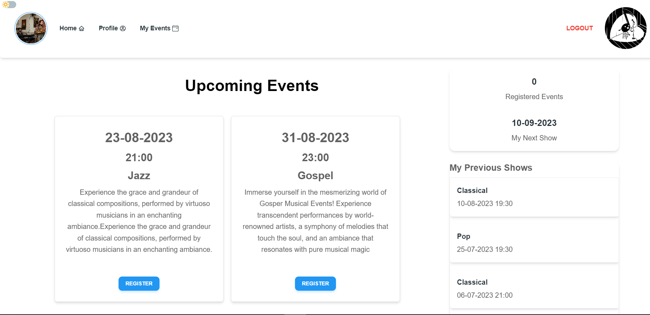Toggle the light/dark theme switch

pyautogui.click(x=10, y=5)
